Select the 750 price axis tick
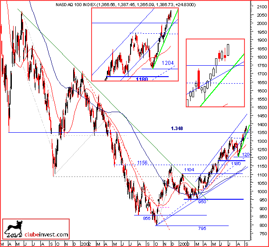This screenshot has height=247, width=269. click(263, 233)
